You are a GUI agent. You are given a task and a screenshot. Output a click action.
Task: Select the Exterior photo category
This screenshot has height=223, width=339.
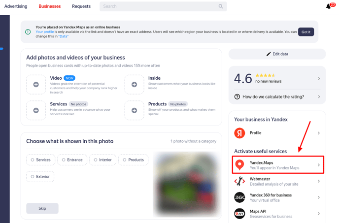[40, 177]
